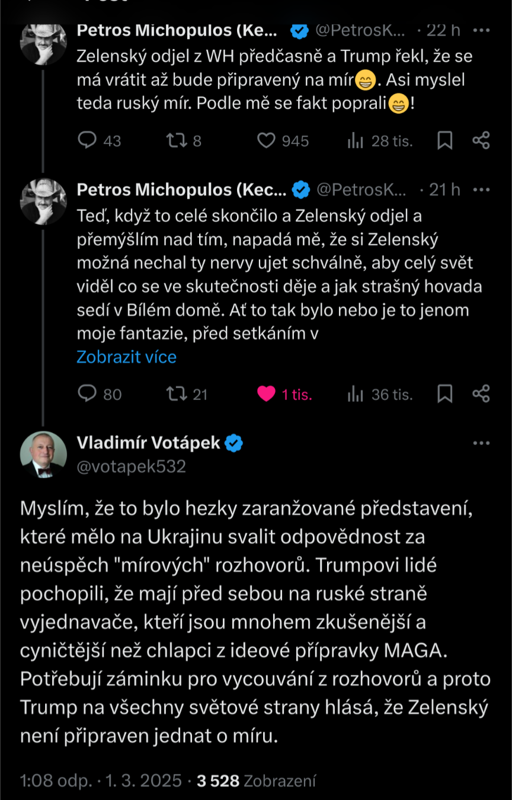Go to the @votapek532 handle
This screenshot has height=800, width=512.
click(x=131, y=467)
